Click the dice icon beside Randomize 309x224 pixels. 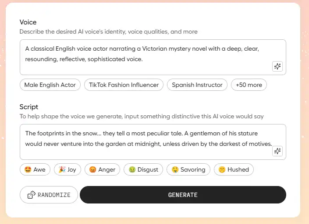(31, 195)
